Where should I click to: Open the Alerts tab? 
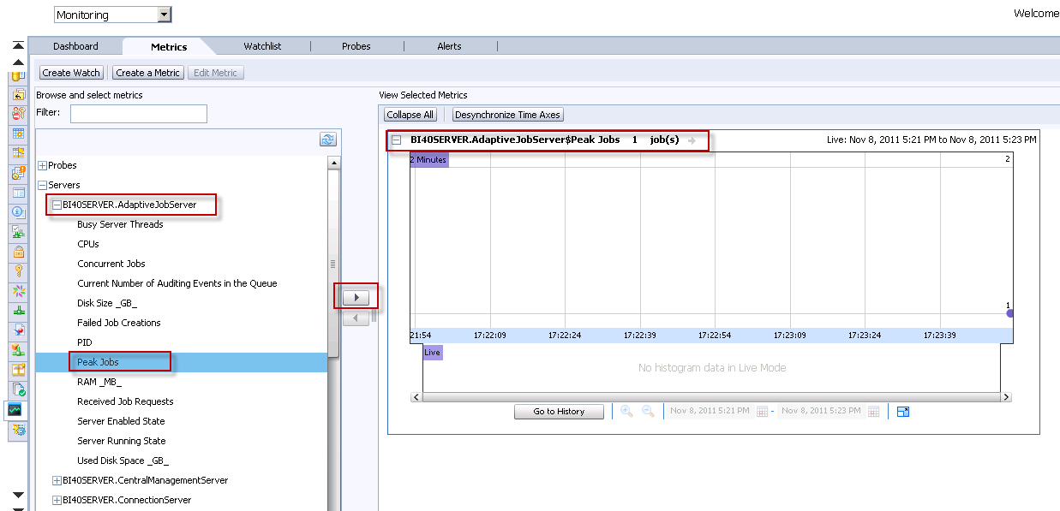click(x=449, y=46)
